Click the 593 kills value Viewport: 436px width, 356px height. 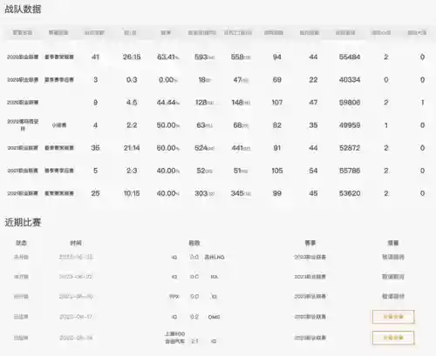coord(204,57)
